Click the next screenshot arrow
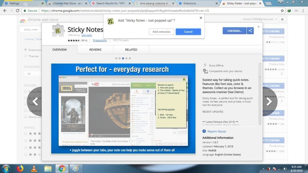 269,102
